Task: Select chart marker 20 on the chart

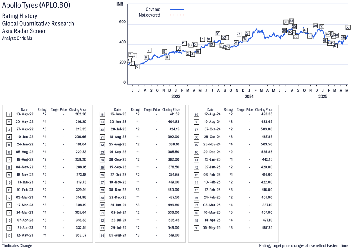Action: (217, 33)
